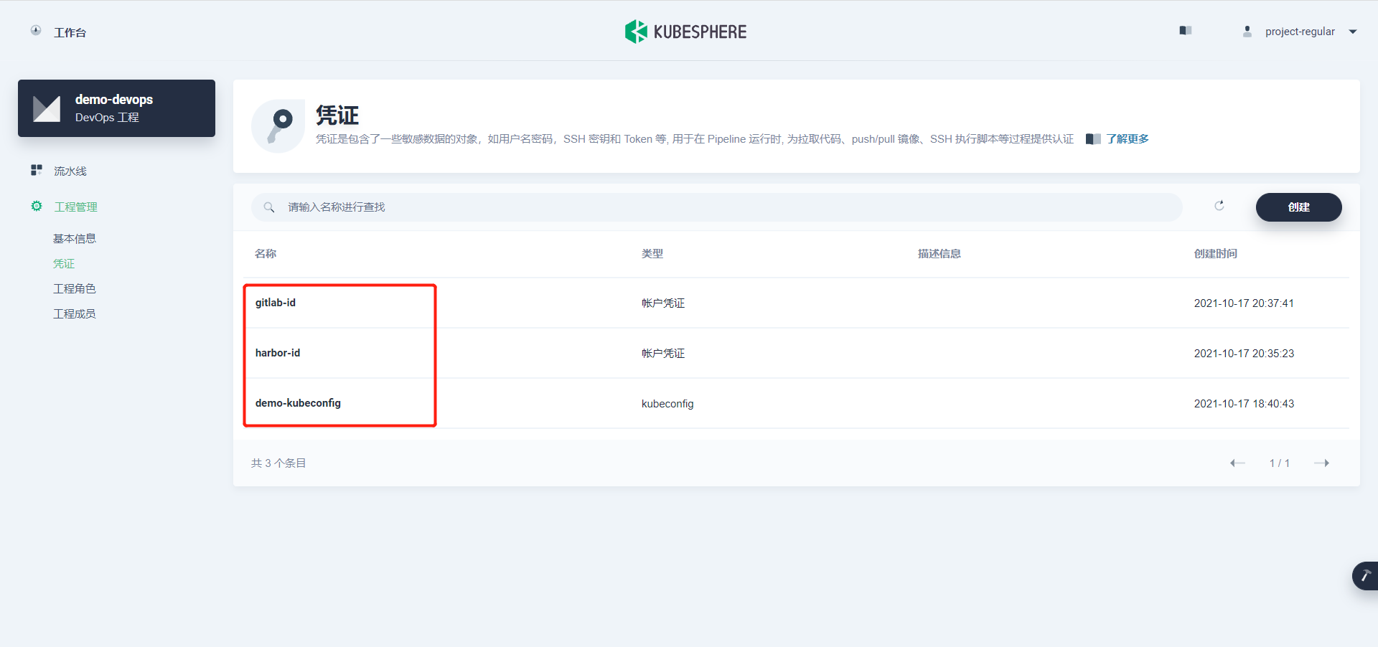
Task: Click timestamp 2021-10-17 20:37:41
Action: click(x=1244, y=303)
